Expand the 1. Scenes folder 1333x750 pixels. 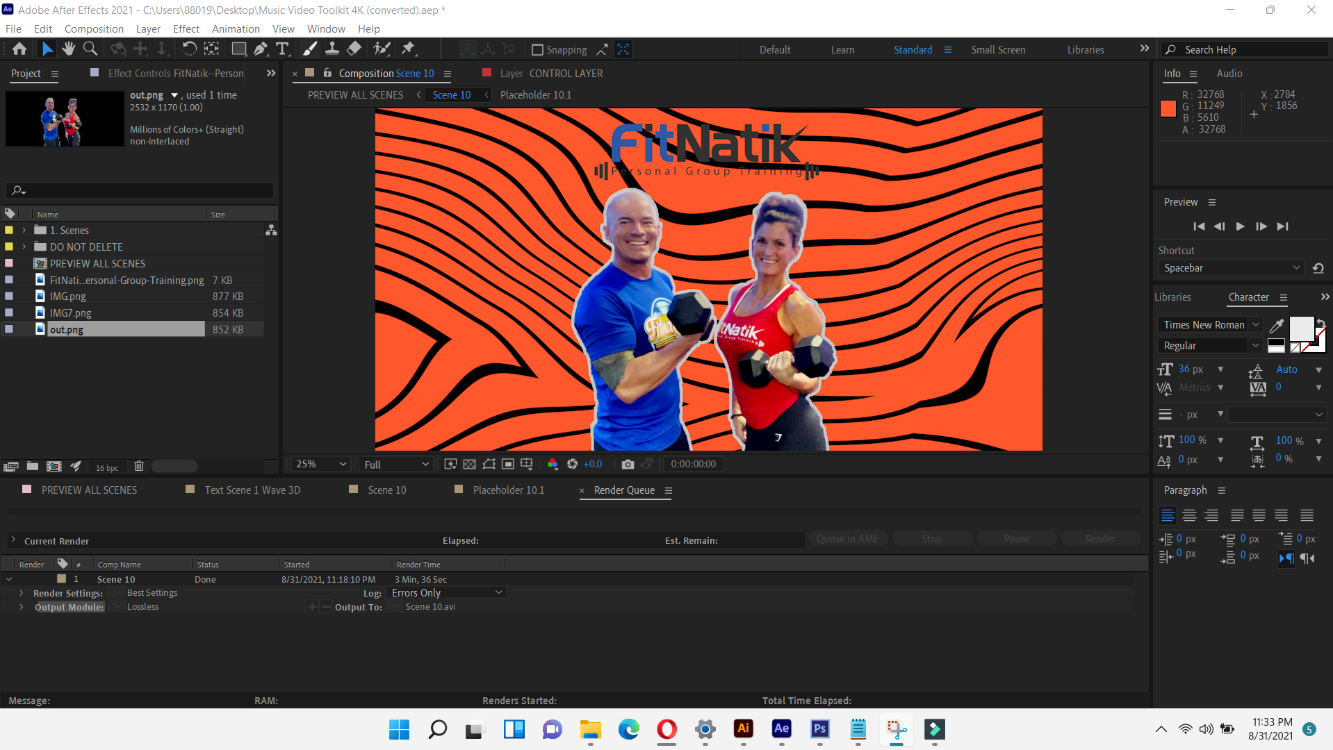[24, 230]
